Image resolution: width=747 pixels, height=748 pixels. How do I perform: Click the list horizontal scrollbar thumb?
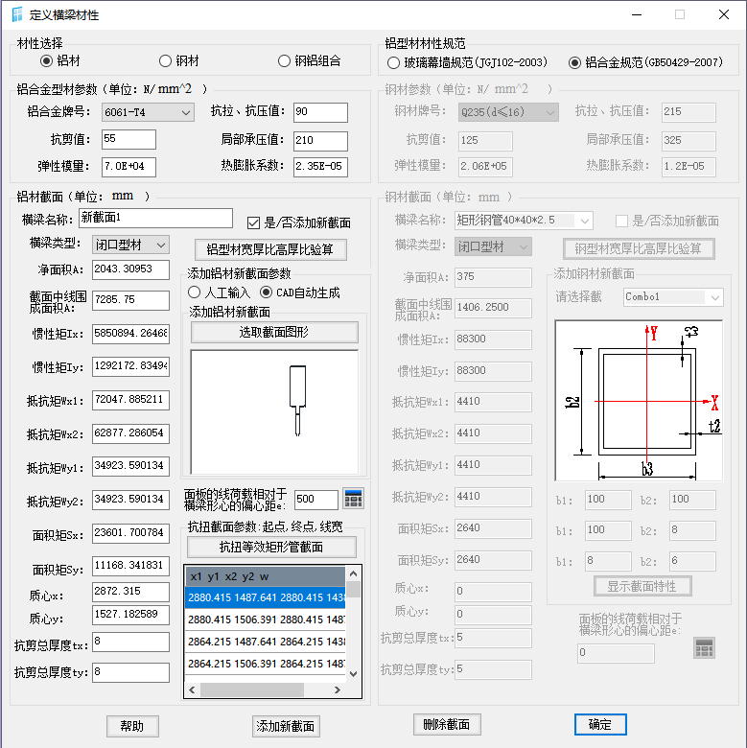pyautogui.click(x=252, y=690)
